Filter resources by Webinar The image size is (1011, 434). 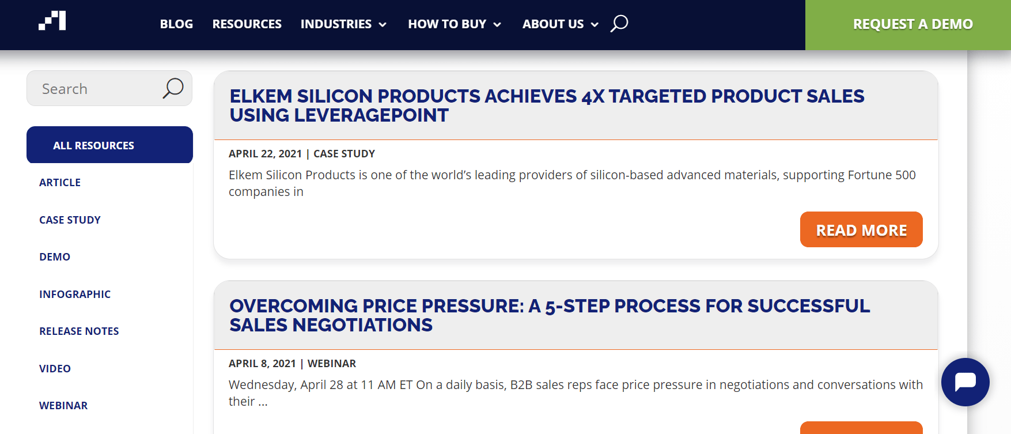coord(63,405)
